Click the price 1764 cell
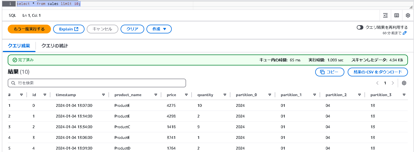 (171, 148)
